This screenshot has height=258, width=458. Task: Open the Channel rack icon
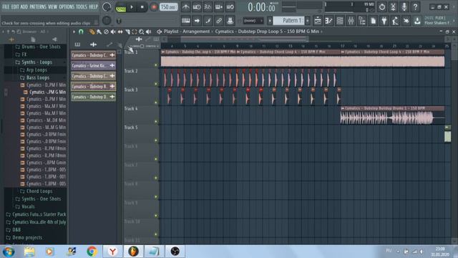coord(340,21)
